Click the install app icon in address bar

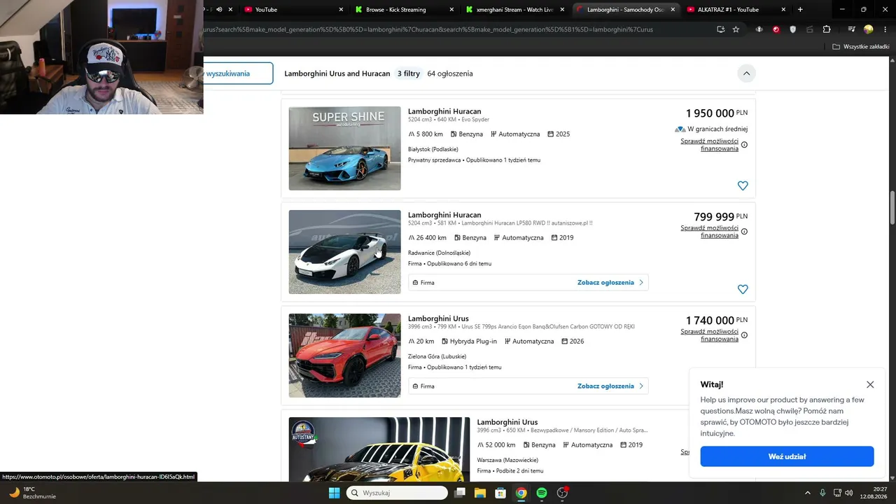720,29
